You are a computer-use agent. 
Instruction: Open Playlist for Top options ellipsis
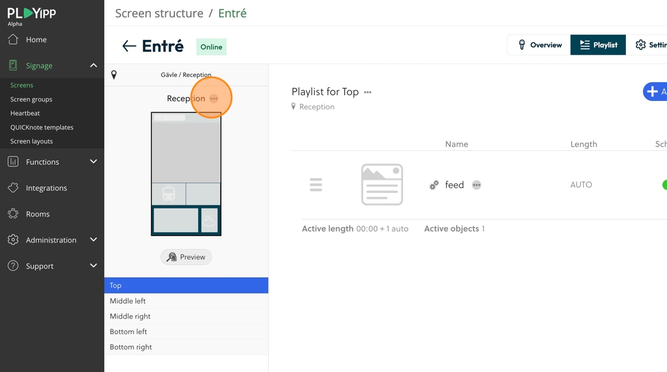tap(368, 92)
